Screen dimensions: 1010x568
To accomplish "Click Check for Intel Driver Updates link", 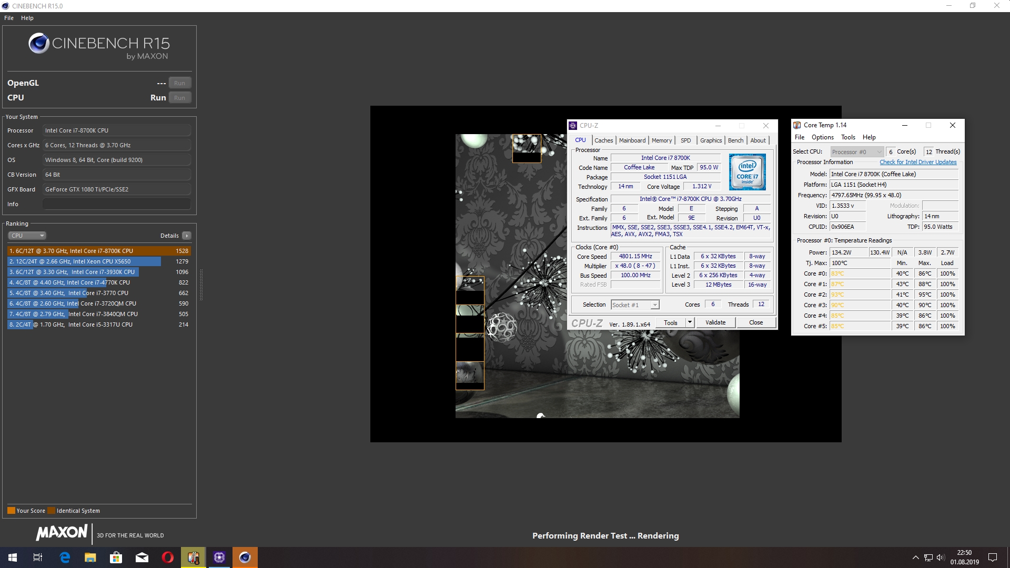I will tap(918, 162).
